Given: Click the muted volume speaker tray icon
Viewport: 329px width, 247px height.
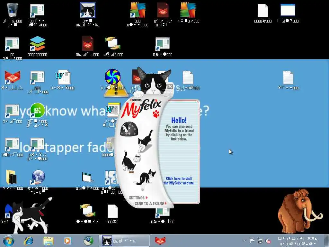Looking at the screenshot, I should 268,241.
